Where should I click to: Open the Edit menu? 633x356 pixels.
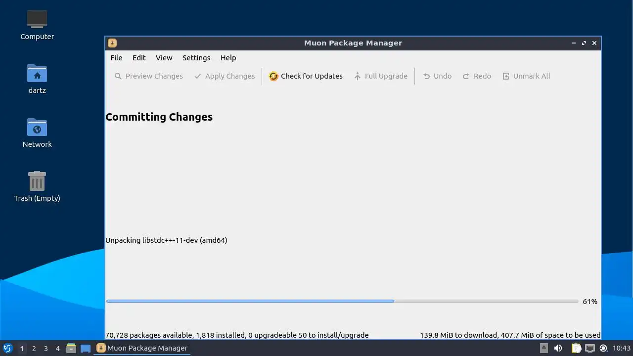(139, 58)
